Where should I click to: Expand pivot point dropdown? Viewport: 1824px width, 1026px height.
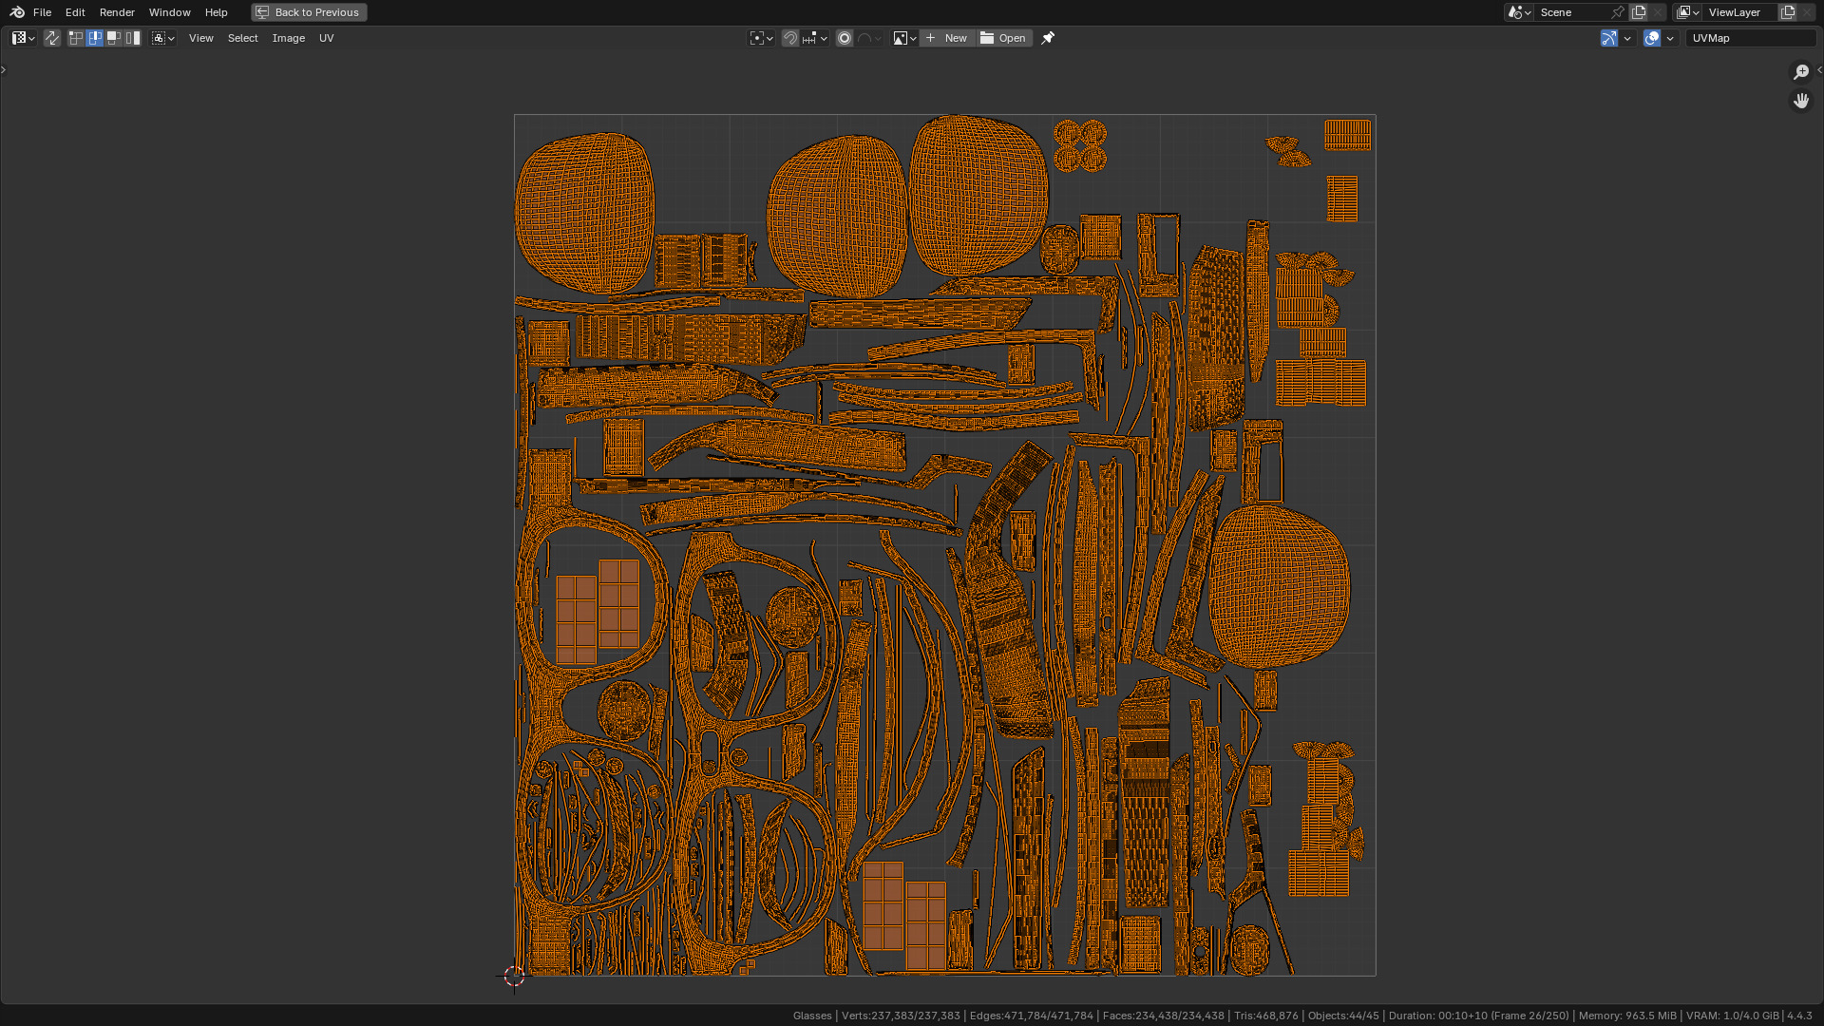tap(762, 38)
